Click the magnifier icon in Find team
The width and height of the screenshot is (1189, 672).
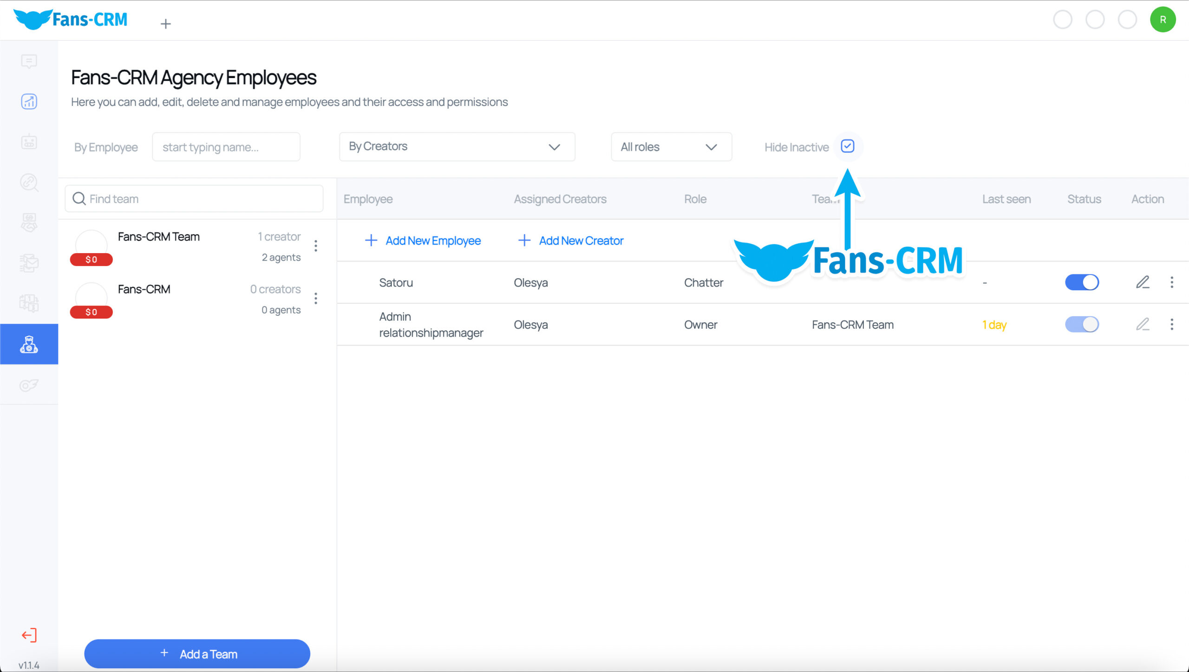click(79, 199)
